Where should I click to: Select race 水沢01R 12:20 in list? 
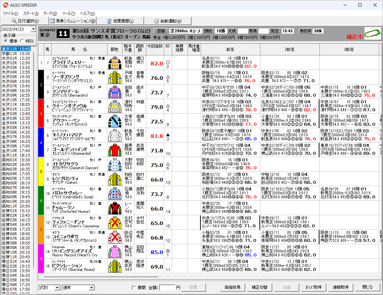16,58
